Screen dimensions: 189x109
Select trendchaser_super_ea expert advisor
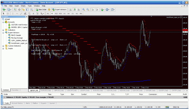tap(19, 43)
